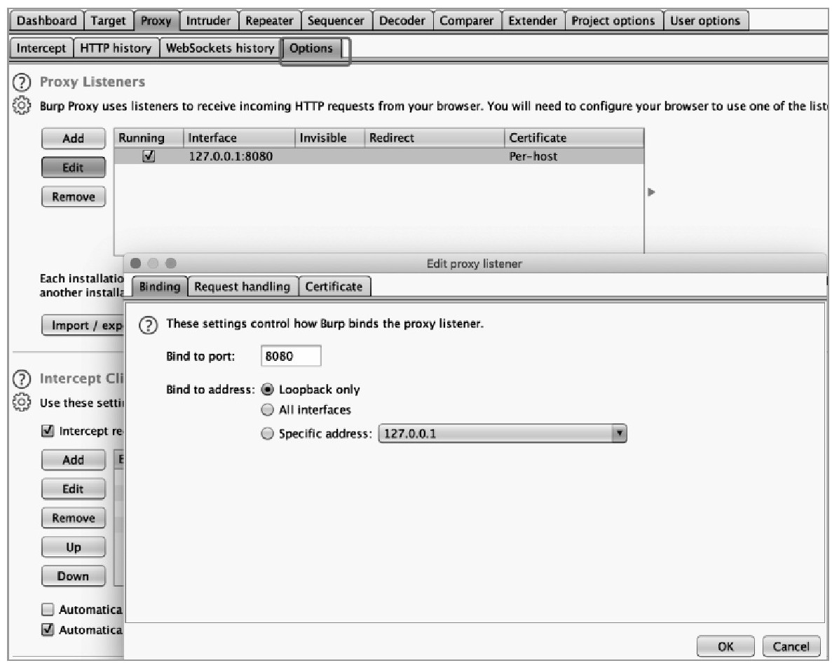Toggle Running checkbox for 127.0.0.1:8080 listener
Image resolution: width=832 pixels, height=663 pixels.
(149, 156)
